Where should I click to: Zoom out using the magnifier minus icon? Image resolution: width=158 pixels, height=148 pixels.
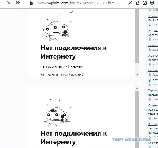tap(130, 3)
